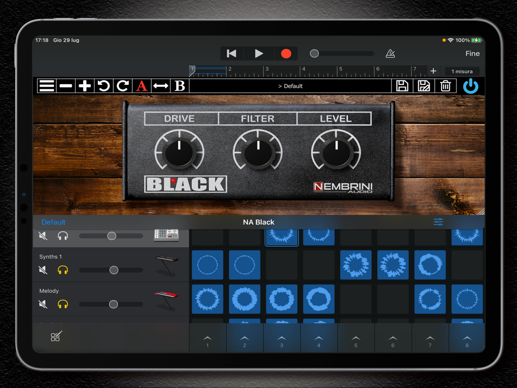Play Synths 1 loop cell in column 1
This screenshot has height=388, width=517.
point(207,265)
